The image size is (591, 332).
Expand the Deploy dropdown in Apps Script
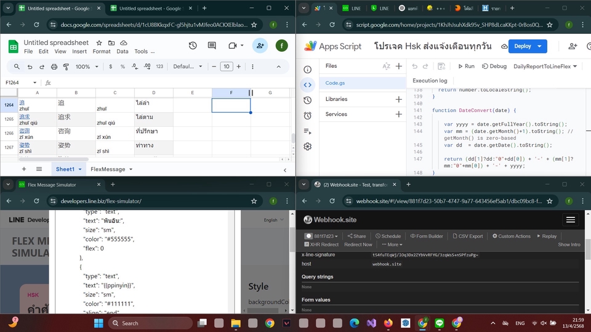[540, 46]
